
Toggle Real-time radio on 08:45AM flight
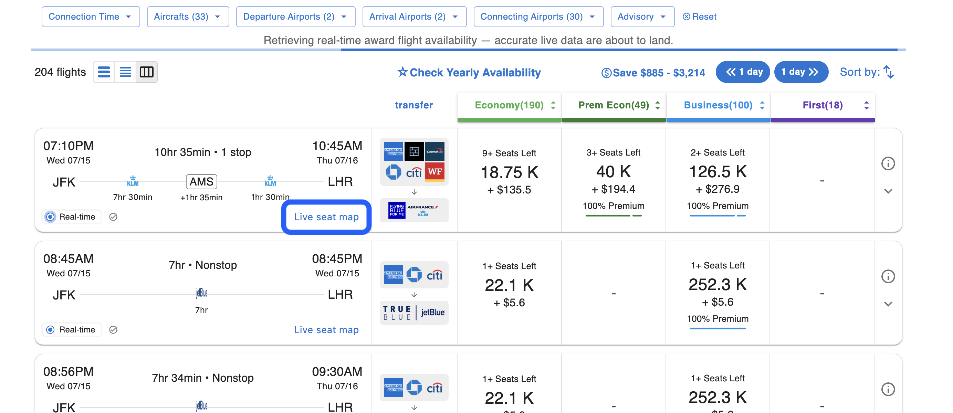coord(50,329)
